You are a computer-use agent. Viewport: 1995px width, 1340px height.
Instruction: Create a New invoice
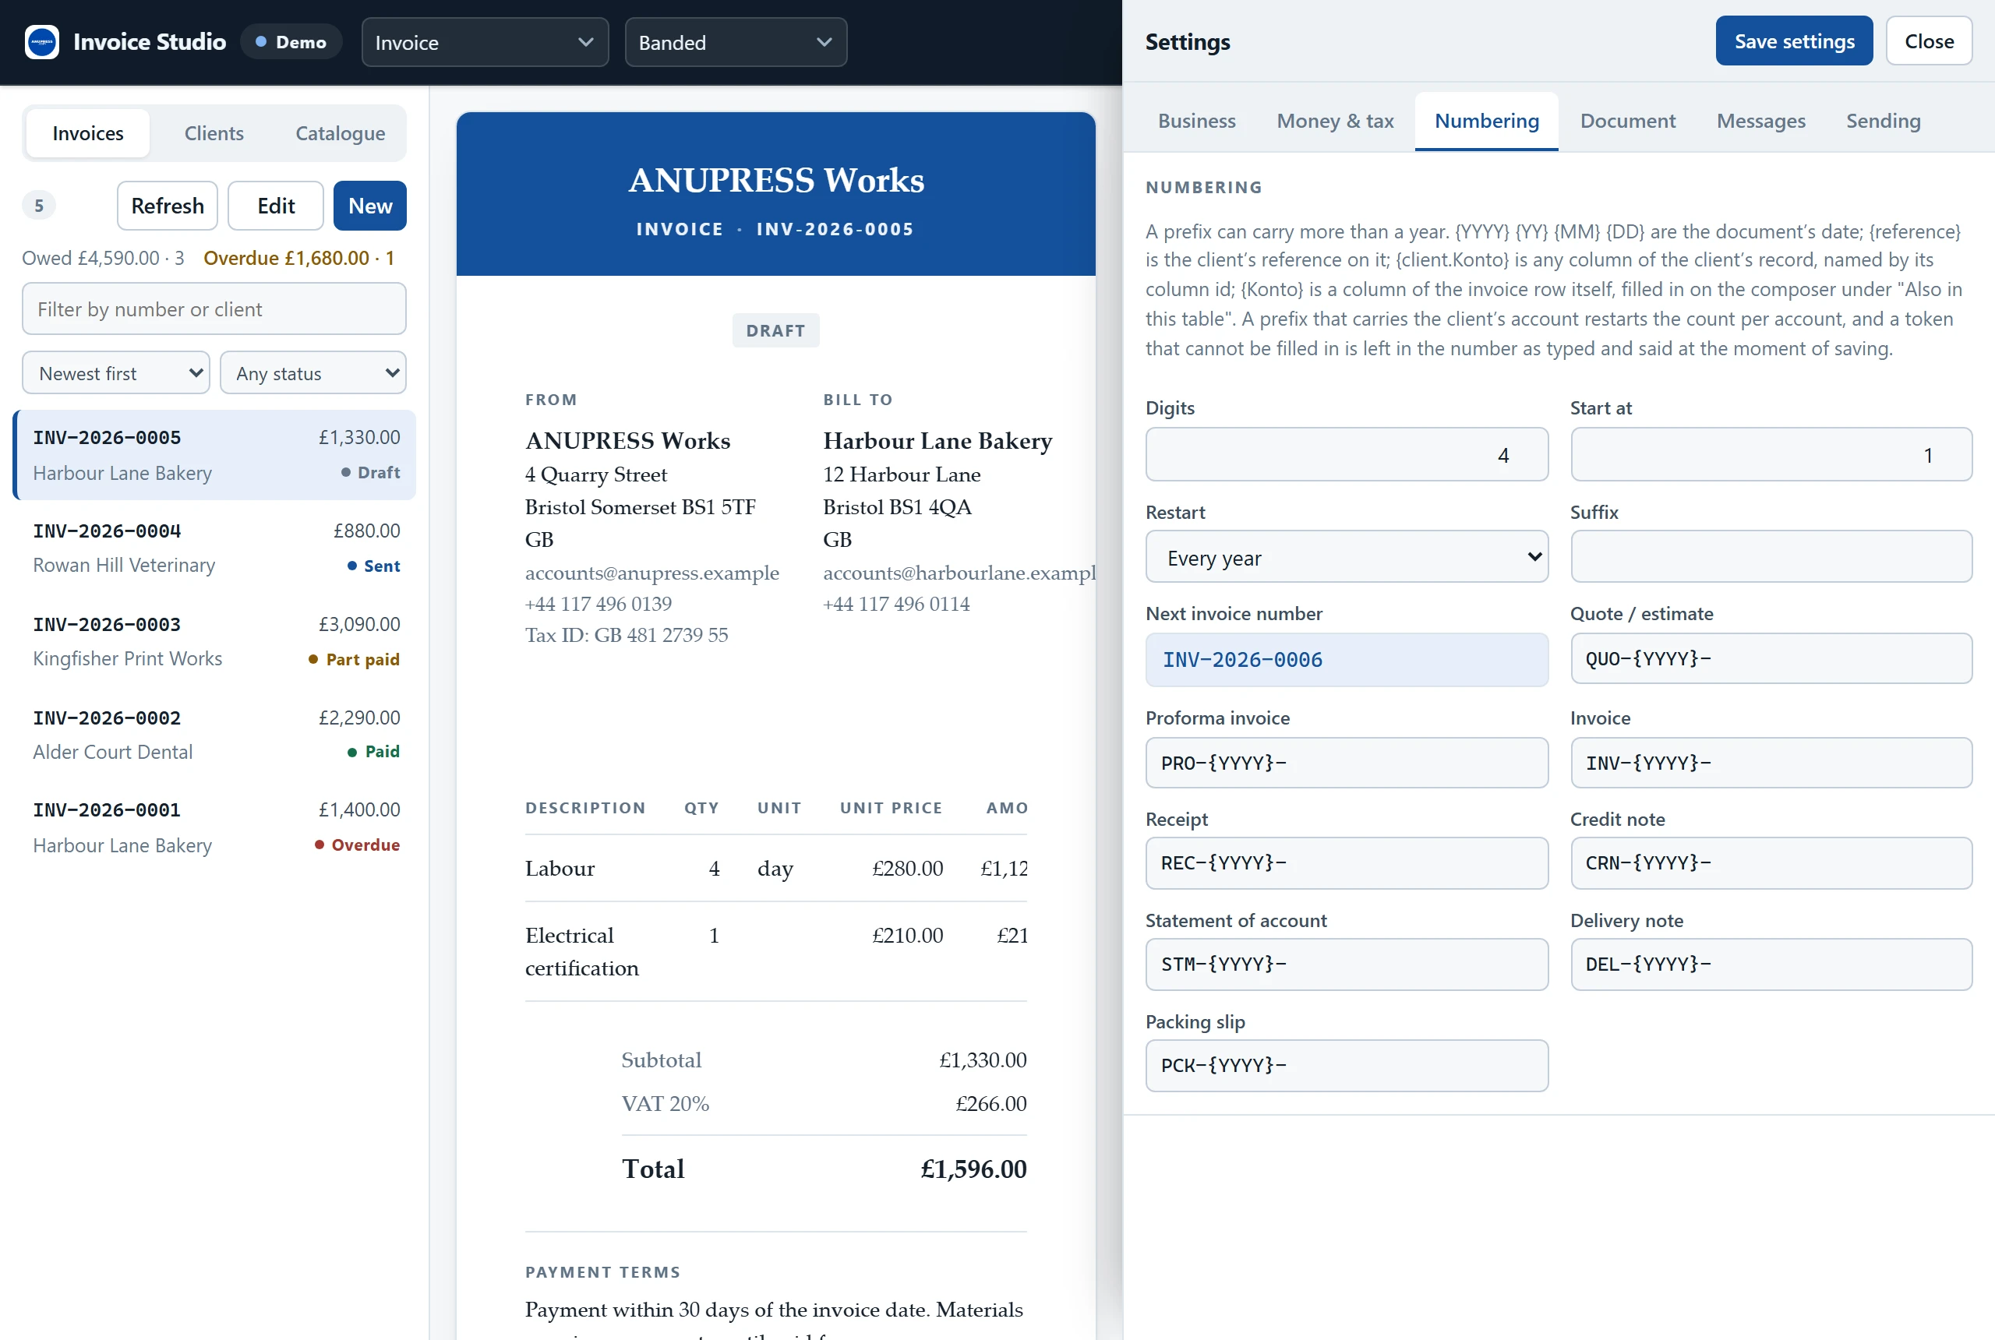tap(370, 206)
